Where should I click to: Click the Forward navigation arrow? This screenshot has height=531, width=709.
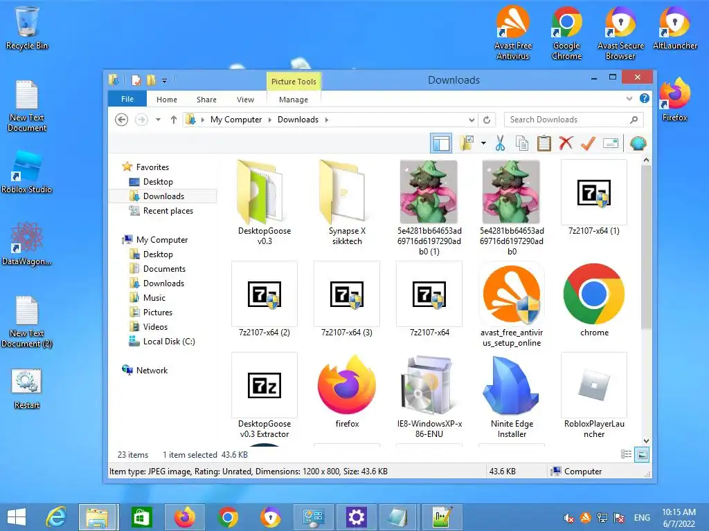click(141, 120)
